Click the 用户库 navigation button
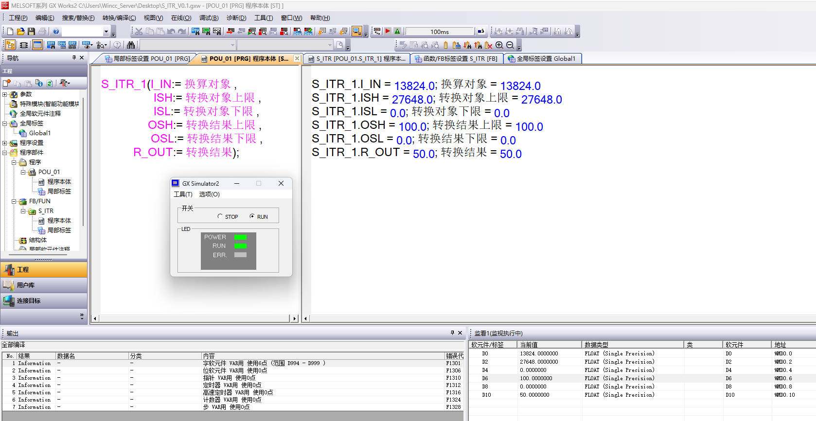 [44, 285]
